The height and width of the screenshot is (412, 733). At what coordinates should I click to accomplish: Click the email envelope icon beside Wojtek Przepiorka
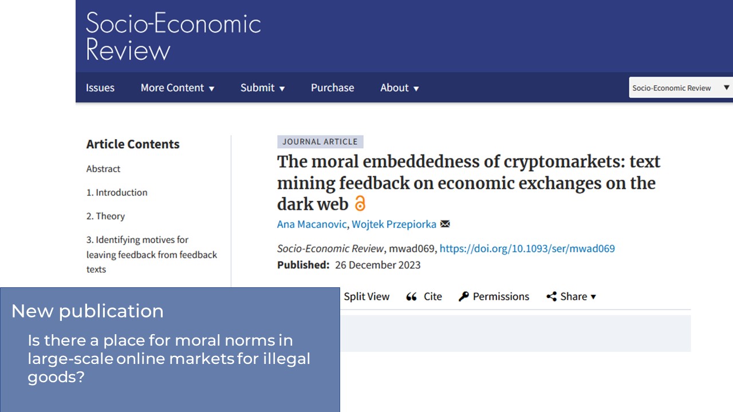(x=445, y=224)
